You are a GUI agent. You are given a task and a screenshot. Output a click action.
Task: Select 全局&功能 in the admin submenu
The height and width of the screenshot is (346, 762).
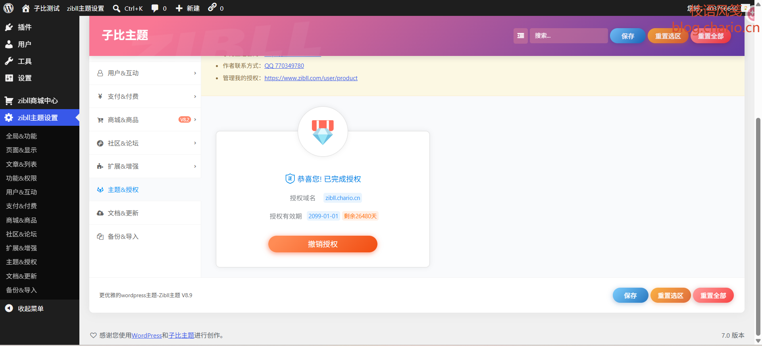click(x=21, y=136)
